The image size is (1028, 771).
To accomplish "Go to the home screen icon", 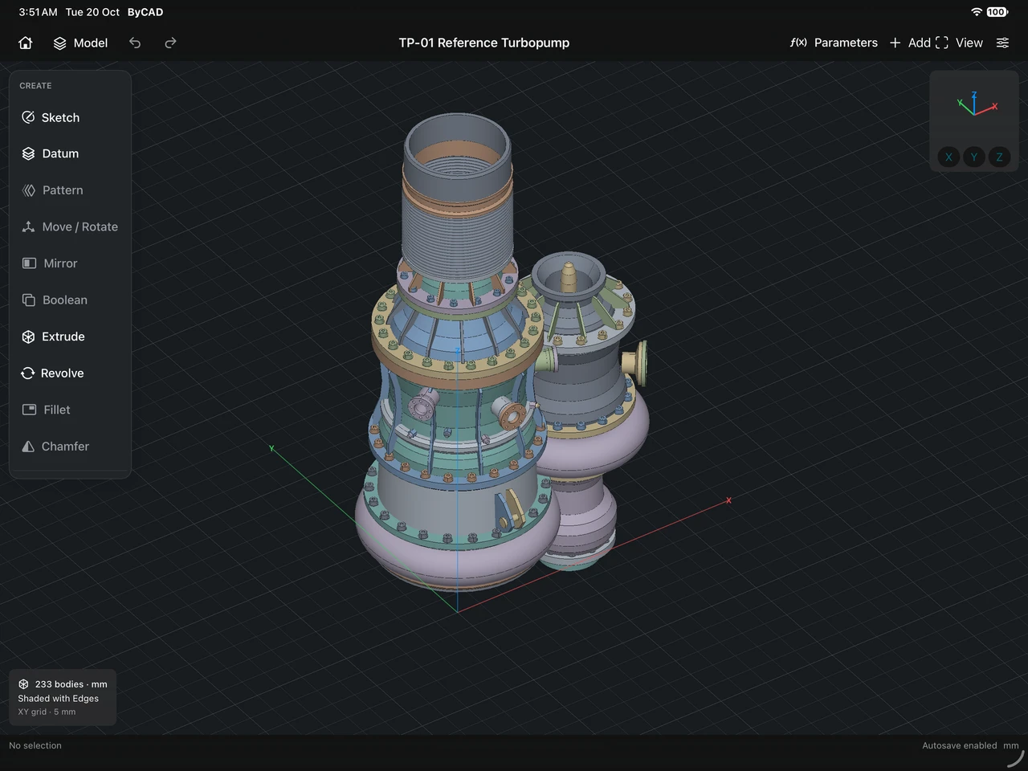I will point(26,43).
